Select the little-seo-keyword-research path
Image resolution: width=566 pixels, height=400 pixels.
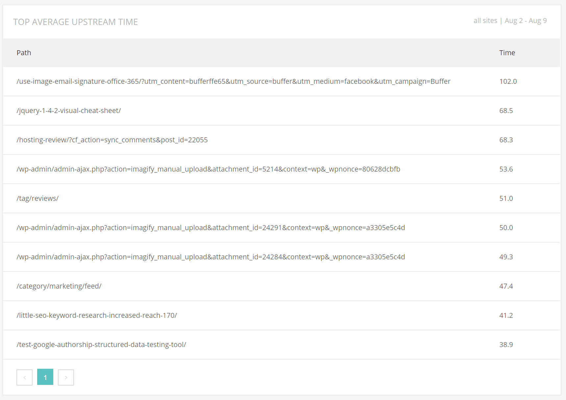click(x=97, y=315)
